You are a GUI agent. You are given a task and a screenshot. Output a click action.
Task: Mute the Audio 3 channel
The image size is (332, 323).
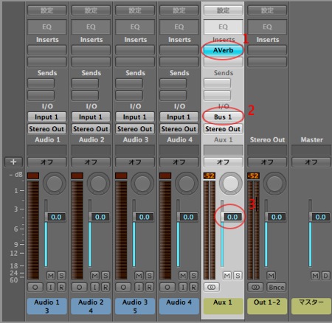139,276
